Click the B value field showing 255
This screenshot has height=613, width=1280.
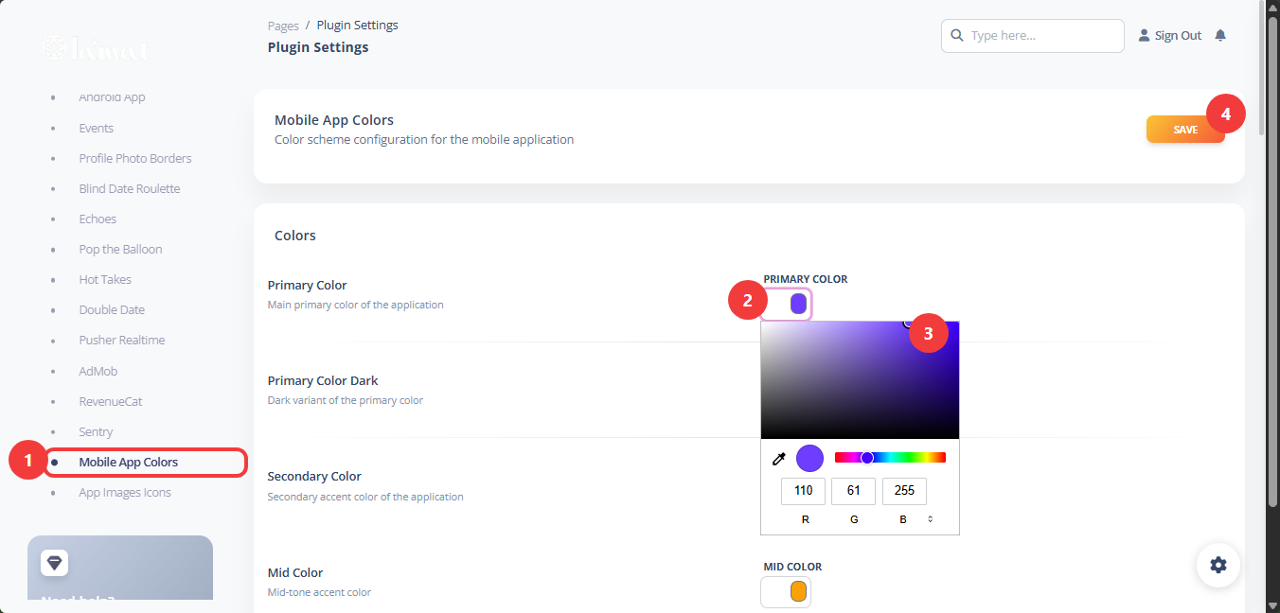pyautogui.click(x=904, y=491)
